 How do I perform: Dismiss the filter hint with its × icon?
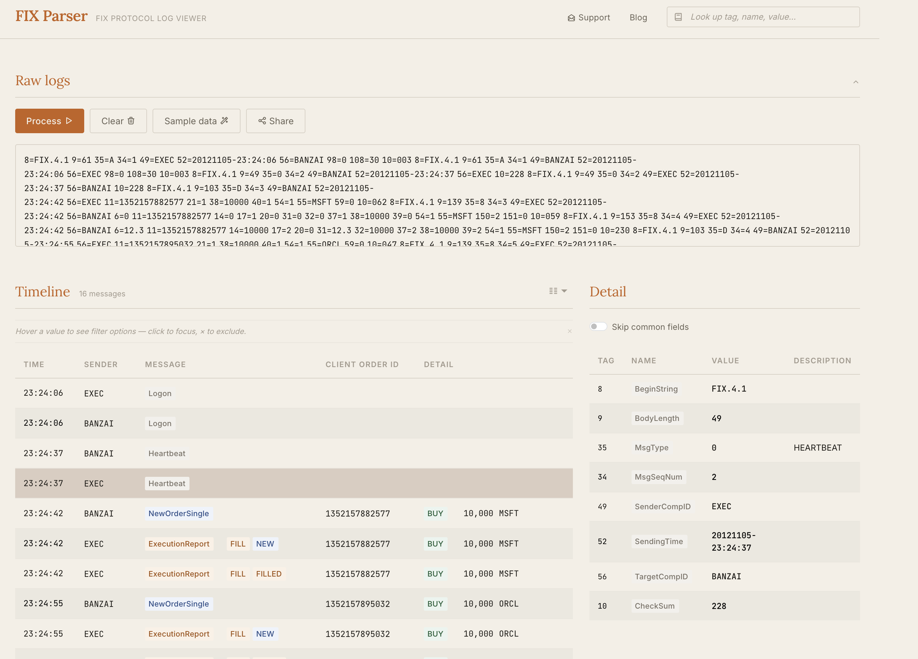(x=569, y=331)
